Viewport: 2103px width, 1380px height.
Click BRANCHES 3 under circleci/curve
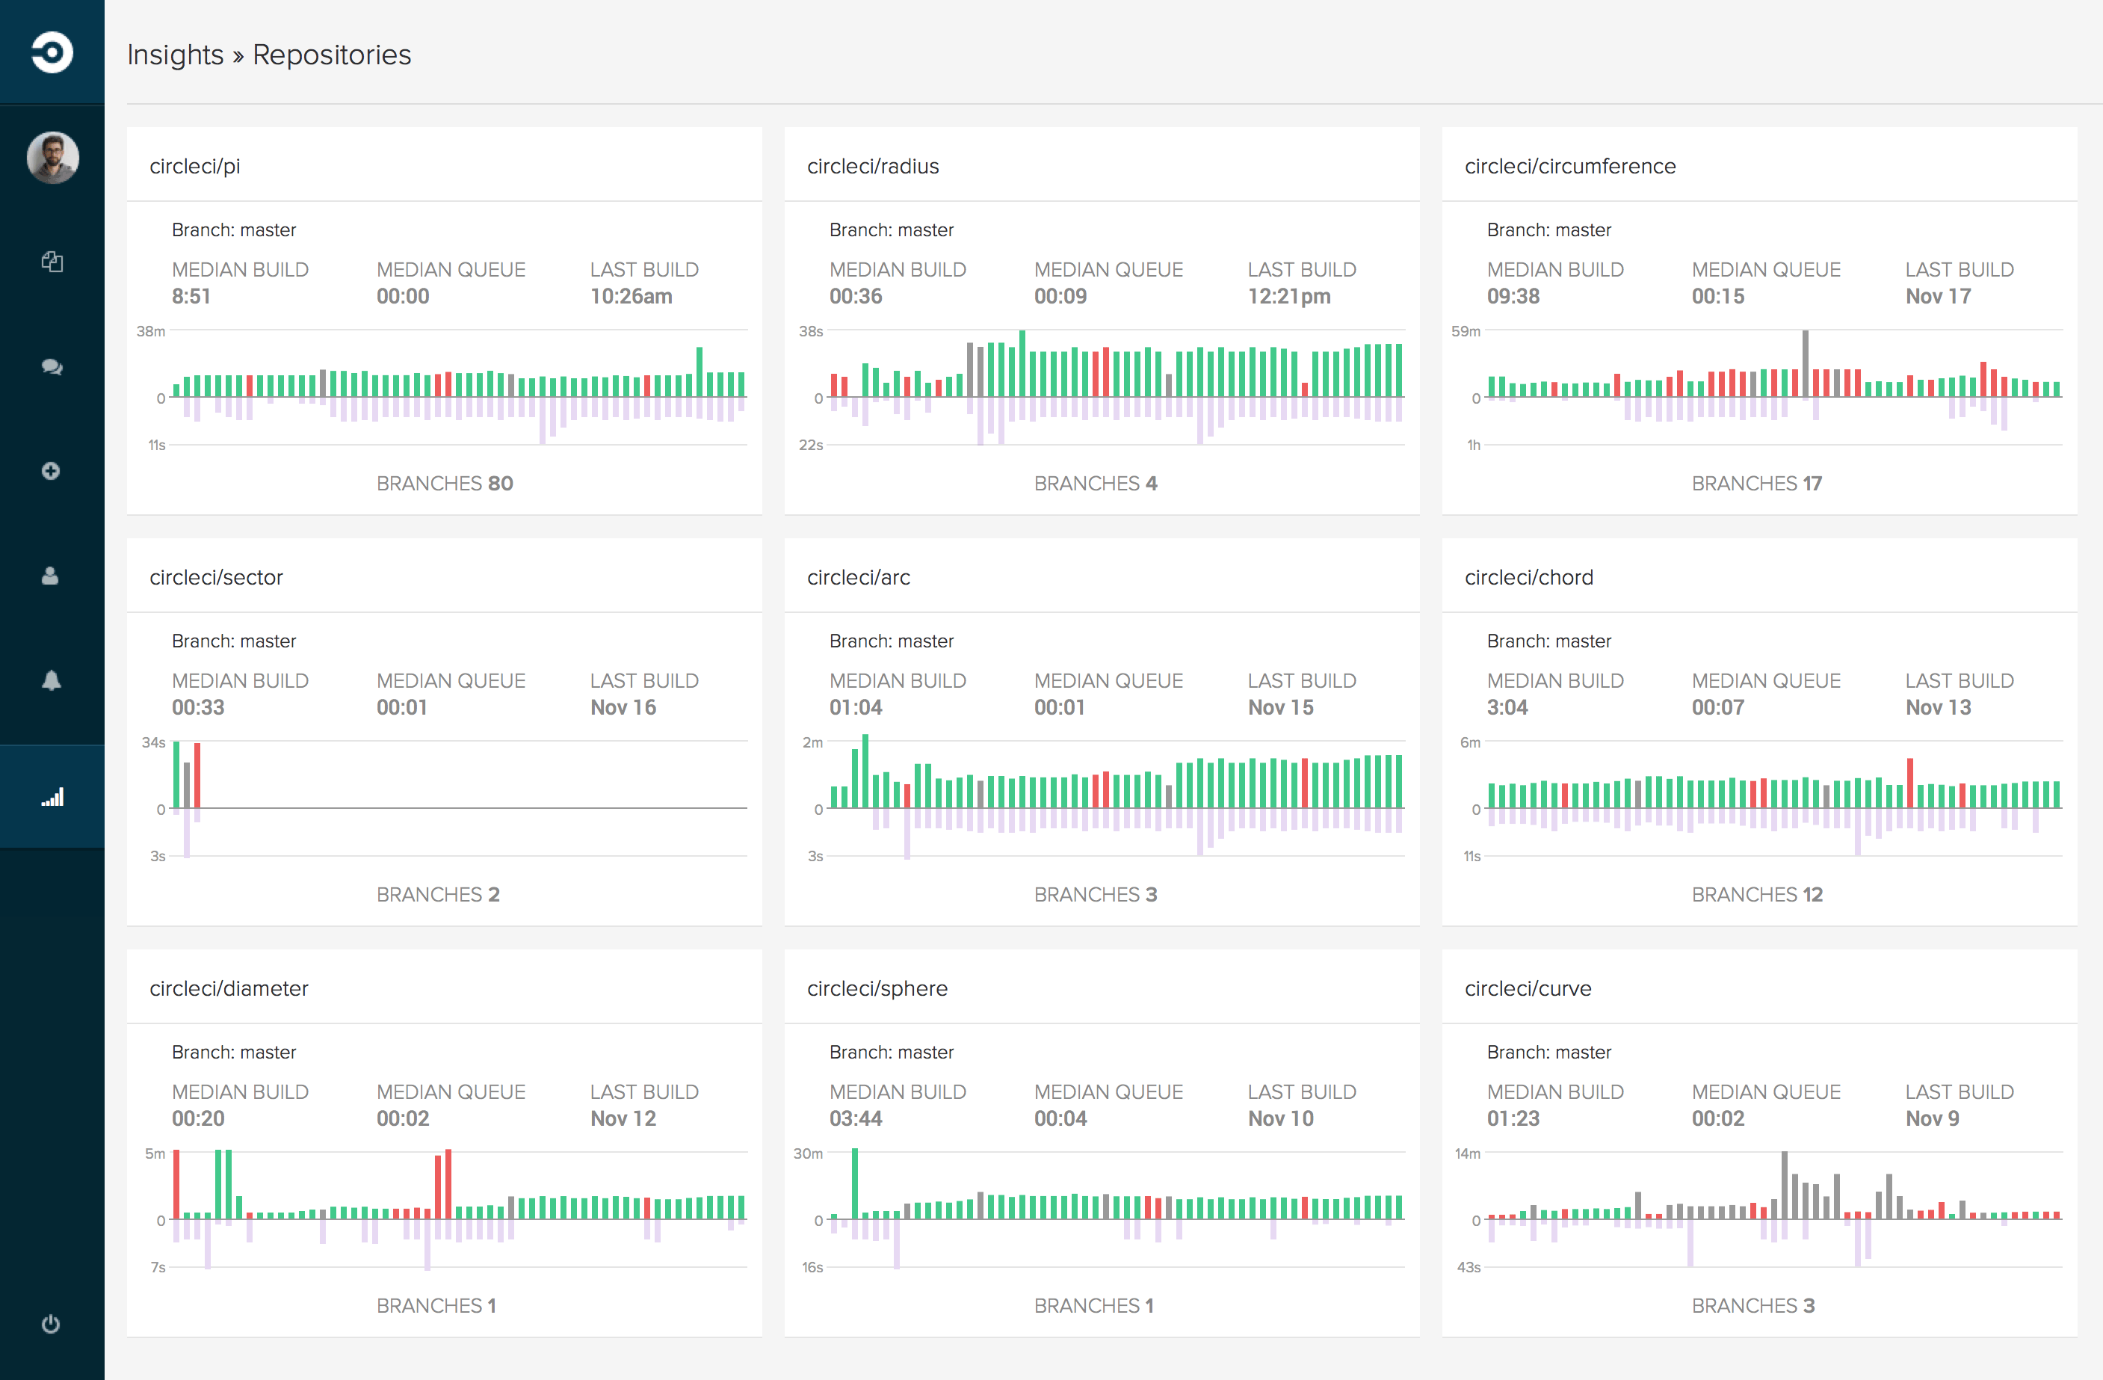coord(1753,1306)
